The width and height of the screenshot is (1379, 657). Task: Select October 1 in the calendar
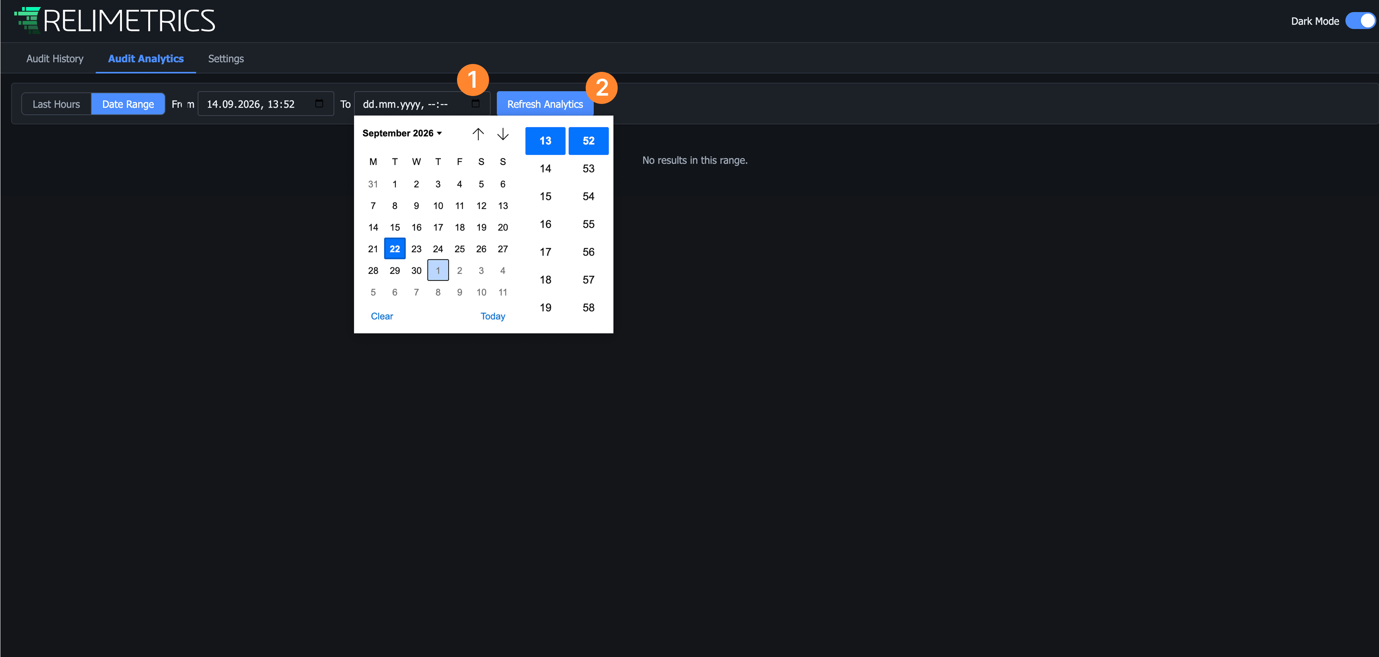click(x=438, y=270)
